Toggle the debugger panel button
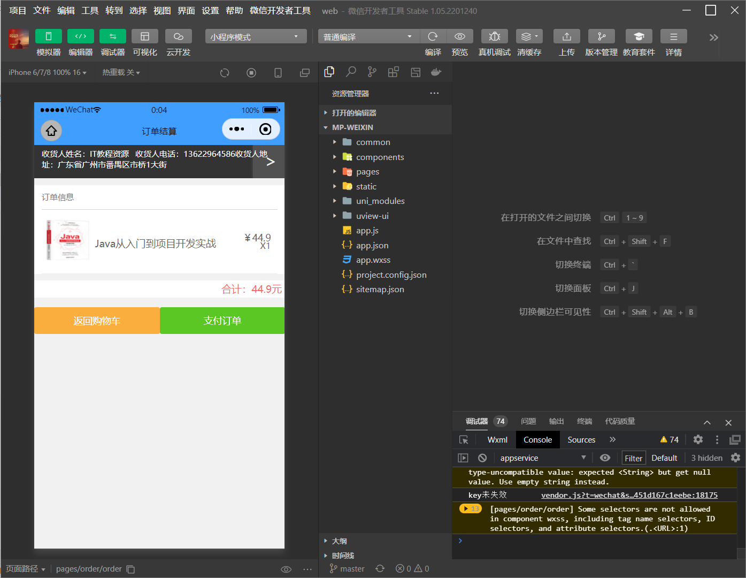746x578 pixels. 113,36
